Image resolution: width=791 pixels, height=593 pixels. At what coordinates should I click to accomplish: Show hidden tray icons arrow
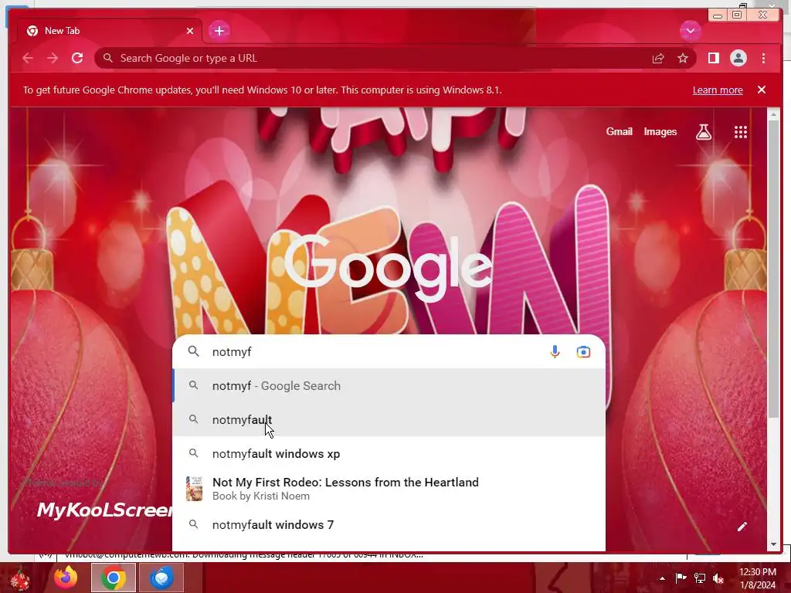click(x=662, y=578)
